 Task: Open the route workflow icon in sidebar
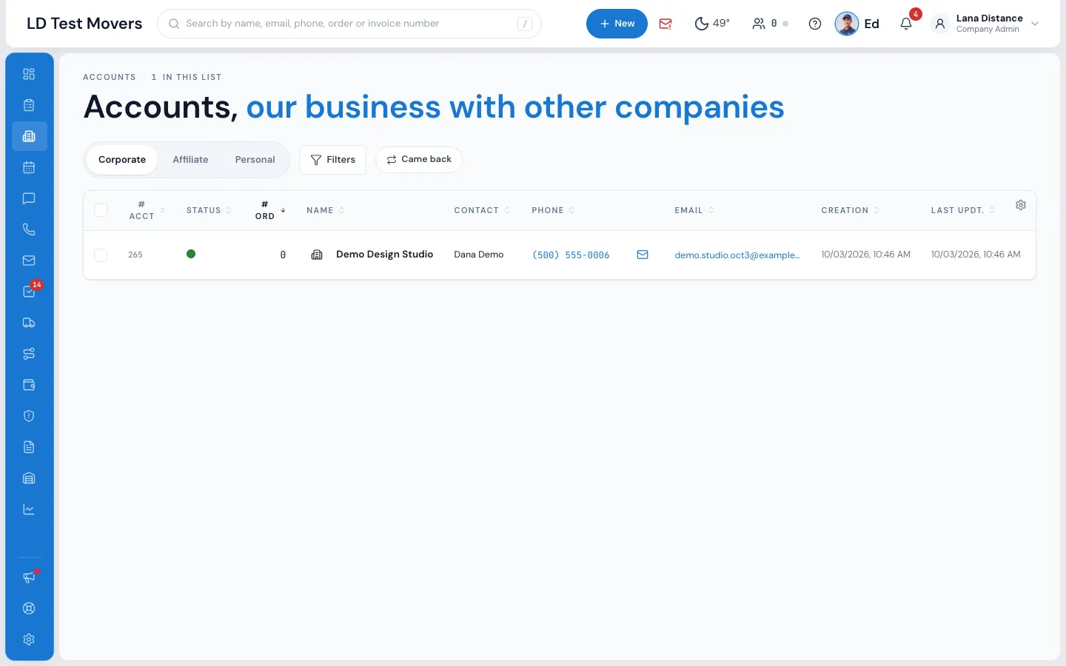29,354
